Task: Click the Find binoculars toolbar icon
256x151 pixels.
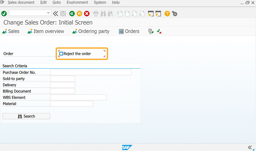Action: [x=103, y=14]
